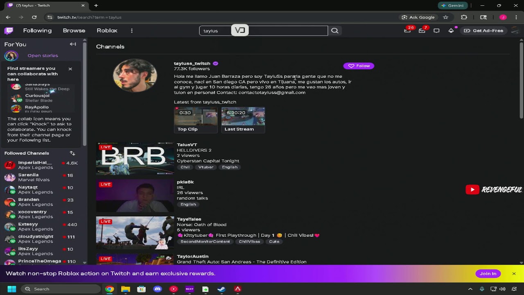
Task: Open the user avatar menu in Twitch
Action: (x=514, y=31)
